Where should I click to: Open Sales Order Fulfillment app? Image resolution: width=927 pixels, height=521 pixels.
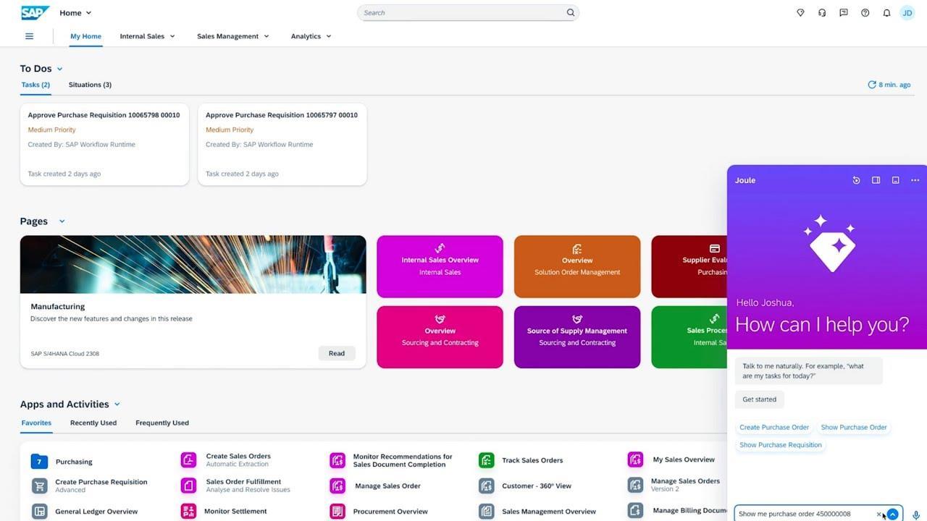[x=235, y=486]
